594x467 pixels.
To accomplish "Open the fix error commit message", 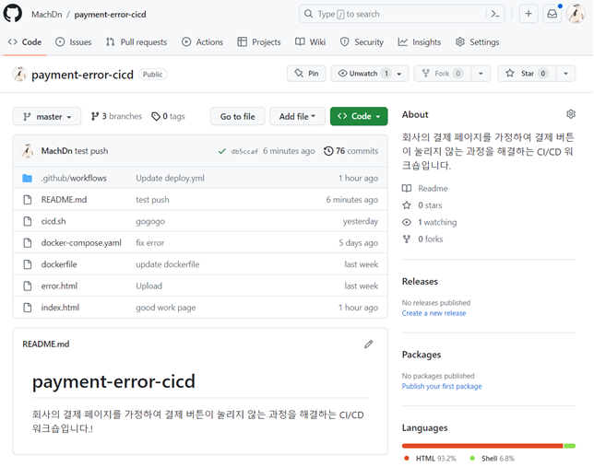I will point(150,242).
